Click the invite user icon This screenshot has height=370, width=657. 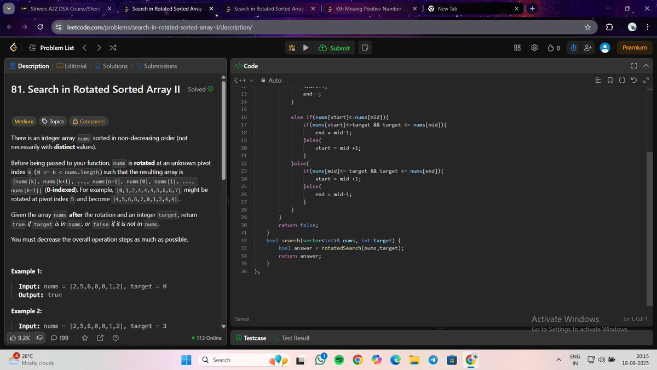coord(588,48)
